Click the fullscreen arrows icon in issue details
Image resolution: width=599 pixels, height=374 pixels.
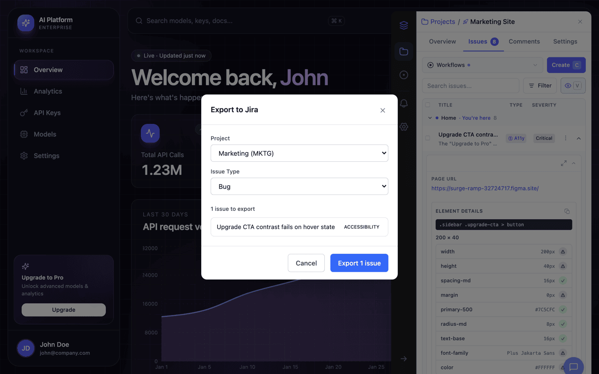click(x=563, y=163)
